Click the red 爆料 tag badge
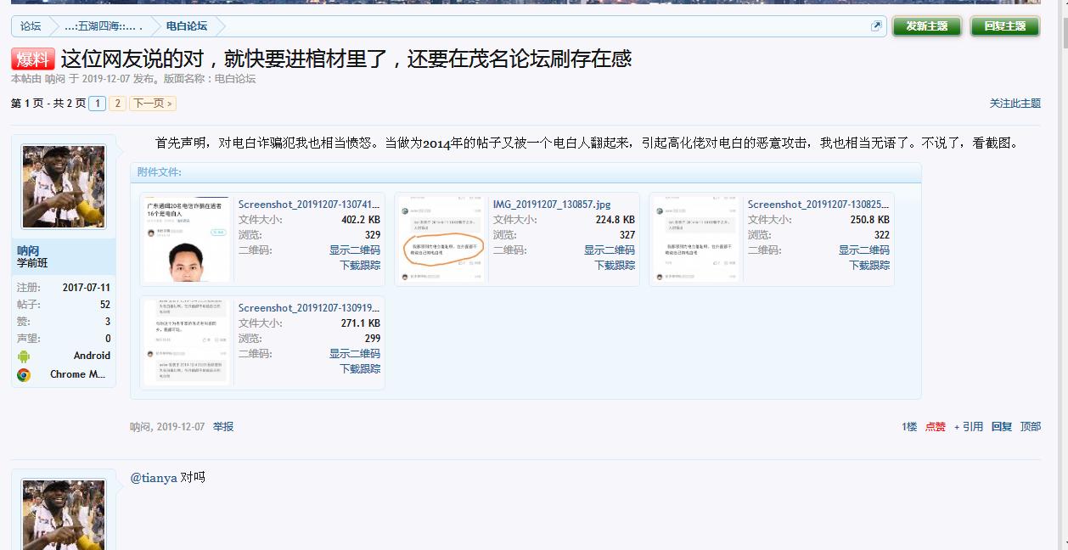Viewport: 1068px width, 550px height. coord(33,59)
